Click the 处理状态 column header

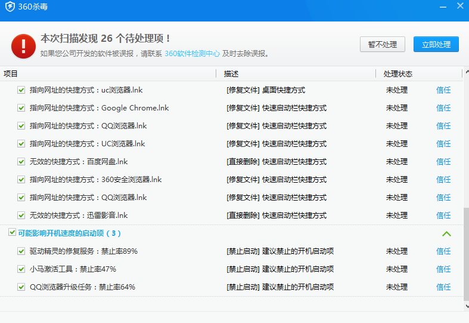[397, 74]
